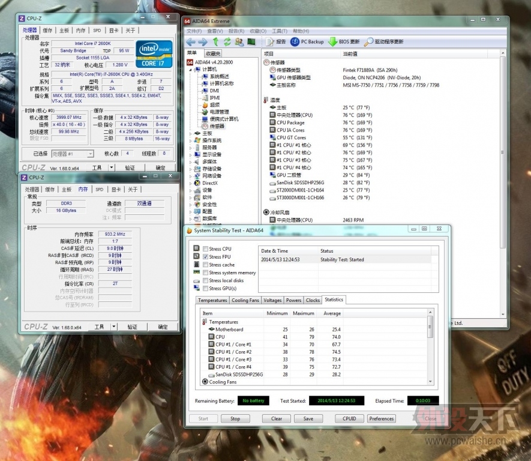This screenshot has height=461, width=531.
Task: Click the Save button in stability test
Action: click(x=308, y=418)
